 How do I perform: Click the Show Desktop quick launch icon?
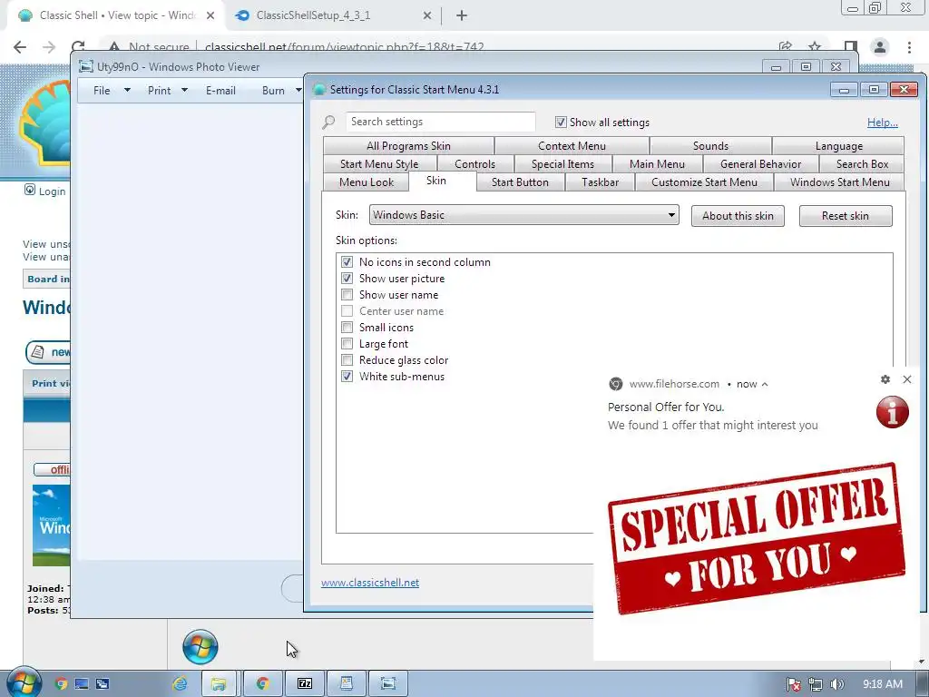[81, 684]
